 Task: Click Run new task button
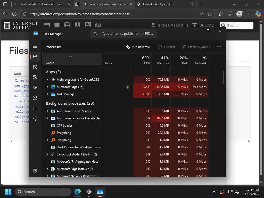138,47
